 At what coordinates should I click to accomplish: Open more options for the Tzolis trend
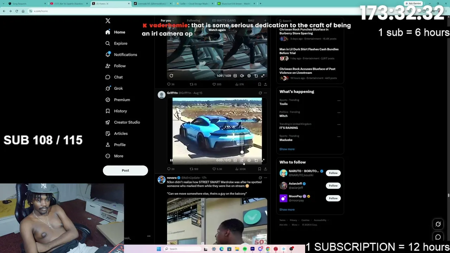[339, 100]
